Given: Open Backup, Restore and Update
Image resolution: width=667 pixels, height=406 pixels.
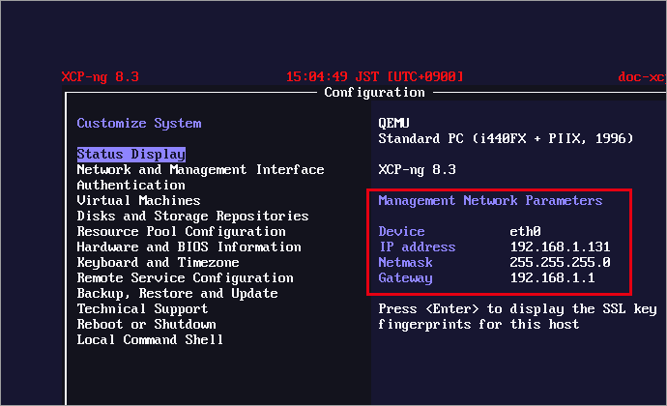Looking at the screenshot, I should tap(178, 293).
